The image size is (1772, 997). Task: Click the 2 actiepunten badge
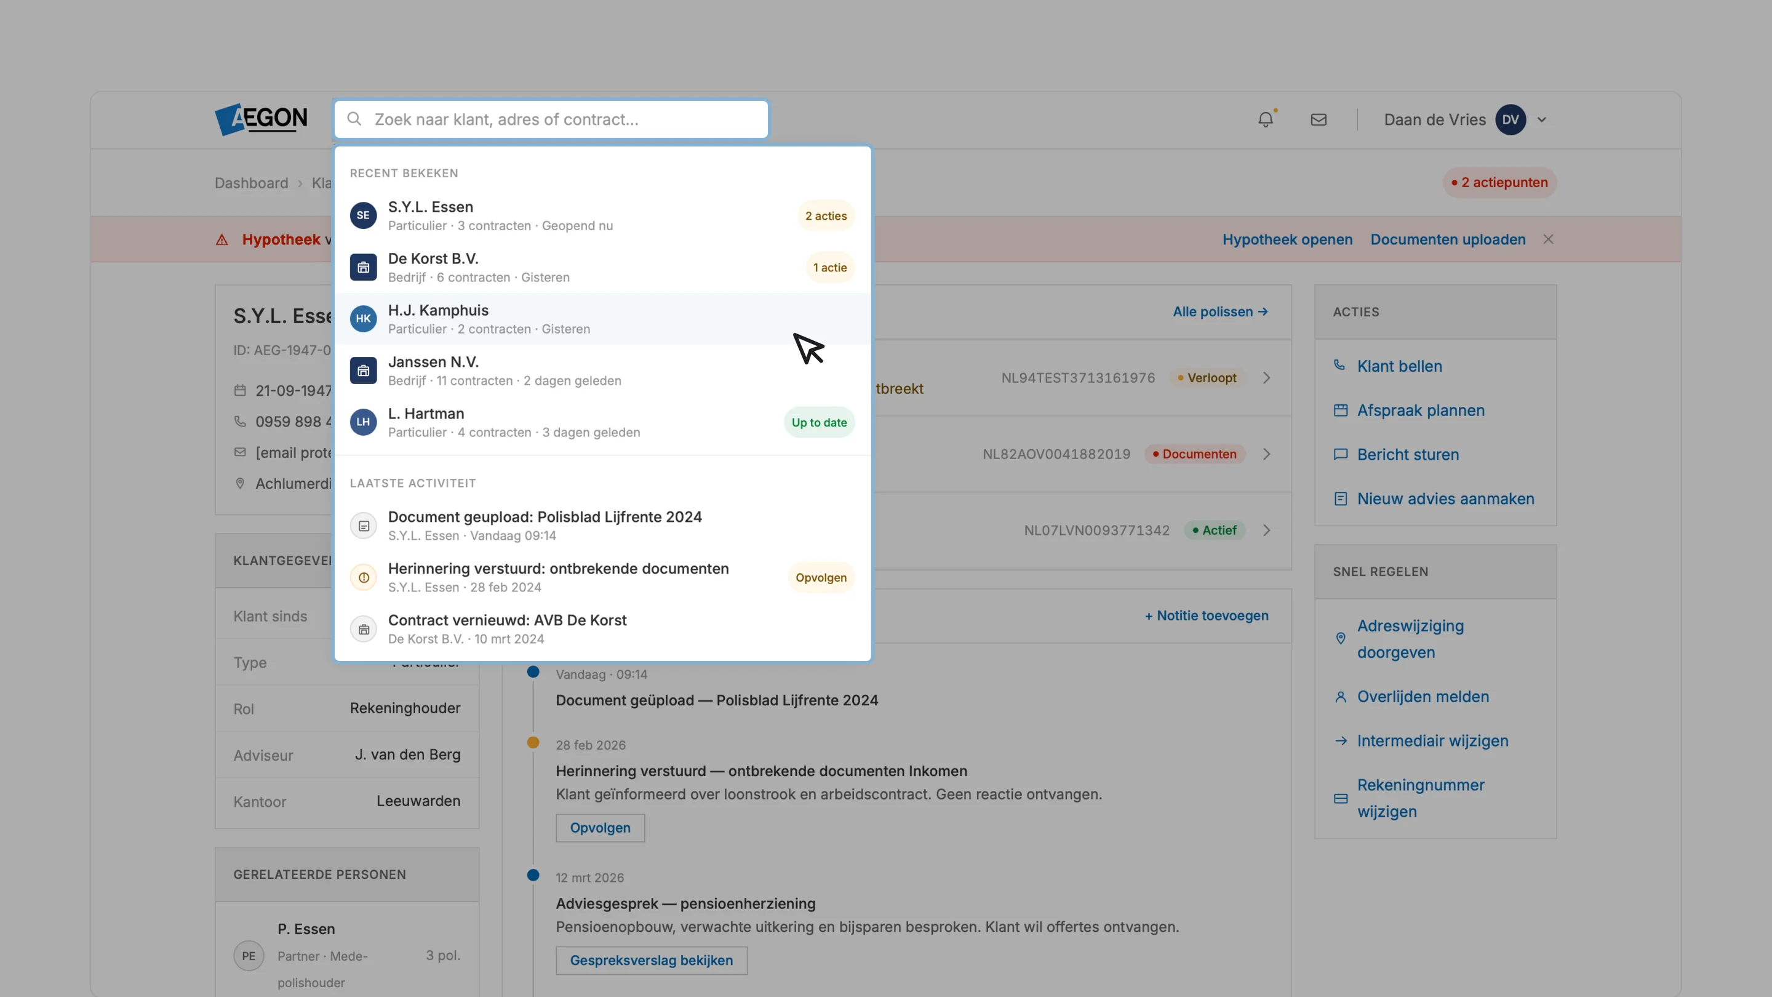tap(1499, 182)
